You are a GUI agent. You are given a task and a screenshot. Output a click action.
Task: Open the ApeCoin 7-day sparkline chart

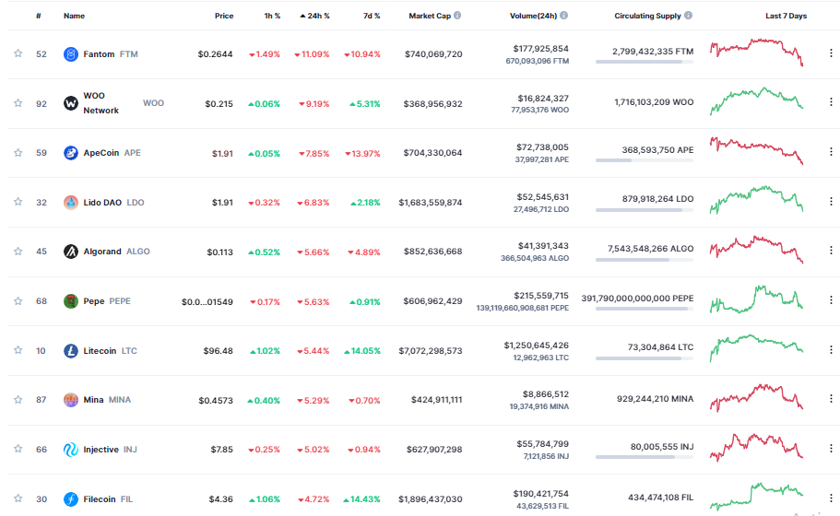tap(756, 151)
